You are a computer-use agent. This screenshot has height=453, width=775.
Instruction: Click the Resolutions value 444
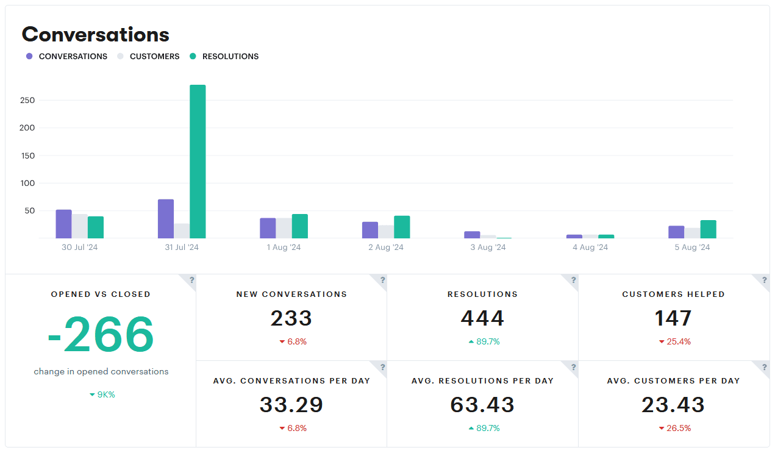point(482,318)
